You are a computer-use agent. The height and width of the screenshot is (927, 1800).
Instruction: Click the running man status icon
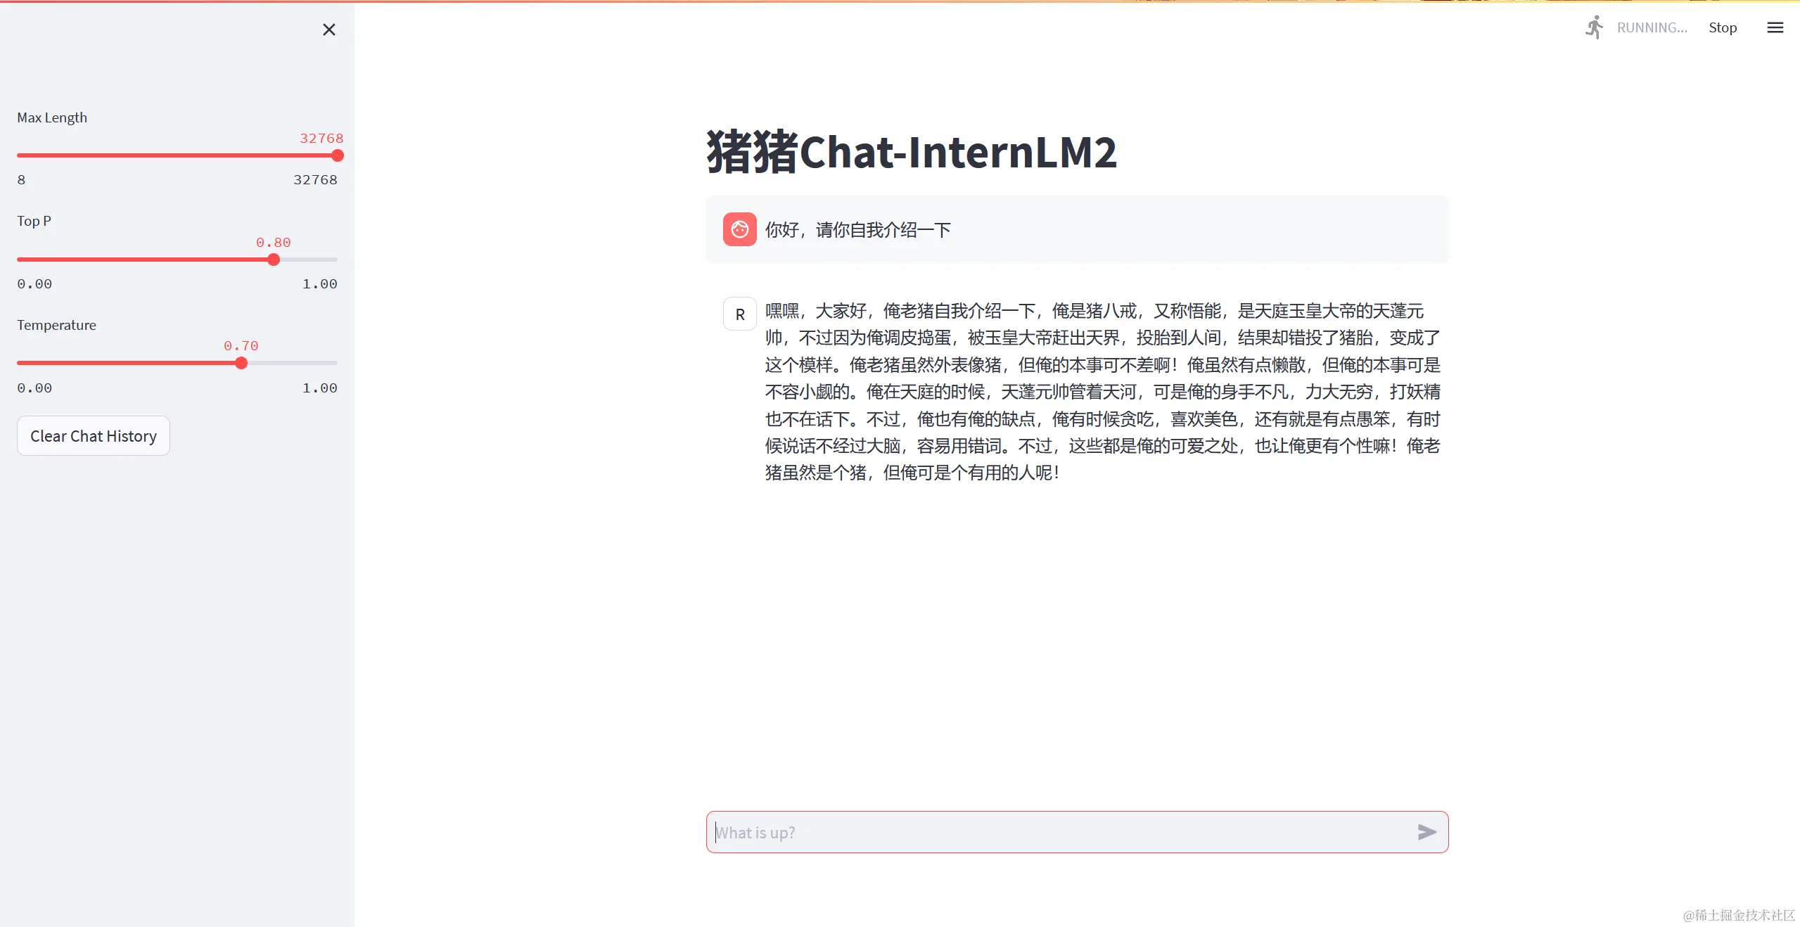(1594, 27)
